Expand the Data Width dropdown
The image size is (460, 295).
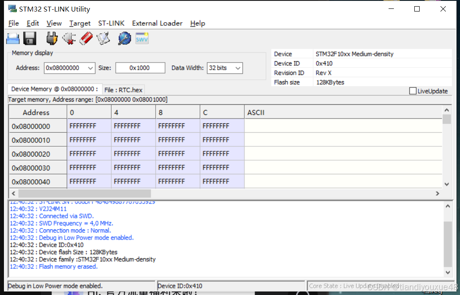coord(238,68)
